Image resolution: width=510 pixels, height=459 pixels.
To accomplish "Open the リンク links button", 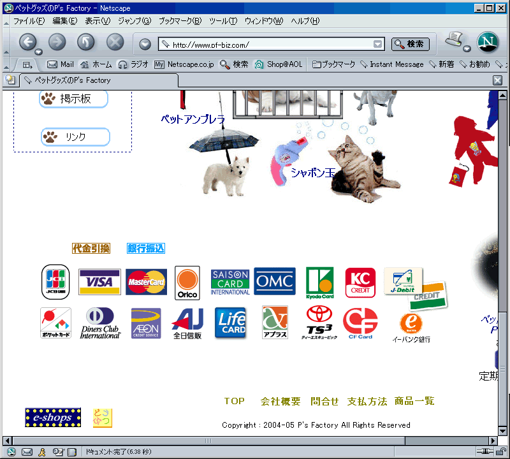I will point(75,136).
